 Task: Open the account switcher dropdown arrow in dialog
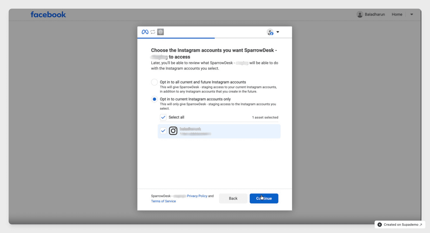click(278, 32)
